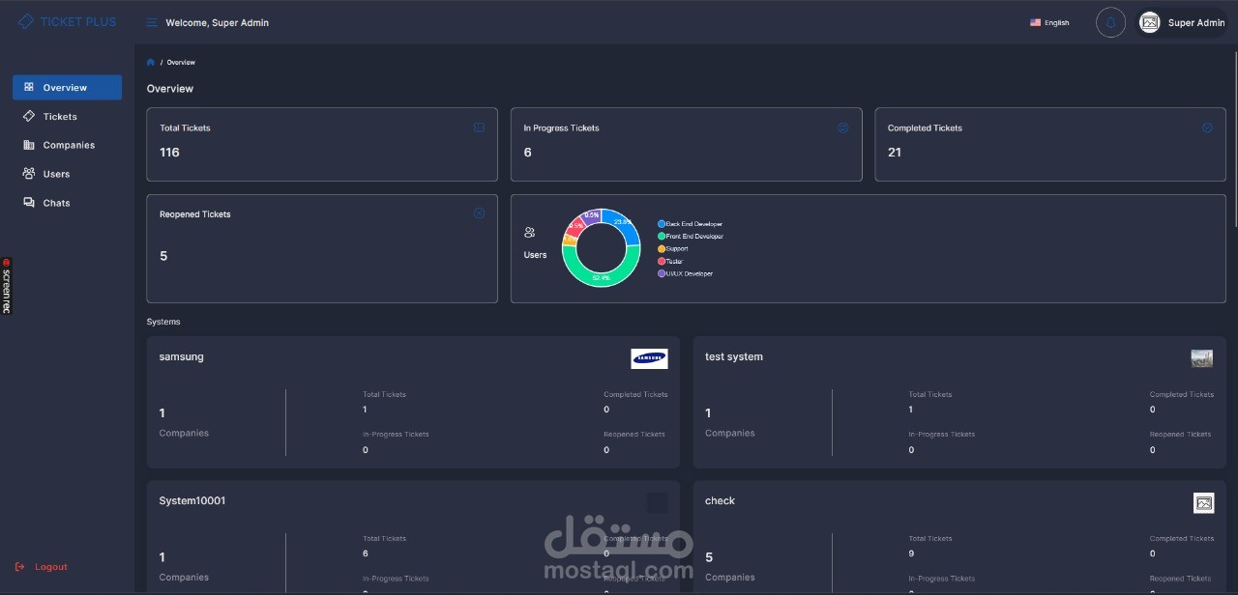
Task: Click the System10001 dark image placeholder
Action: (657, 502)
